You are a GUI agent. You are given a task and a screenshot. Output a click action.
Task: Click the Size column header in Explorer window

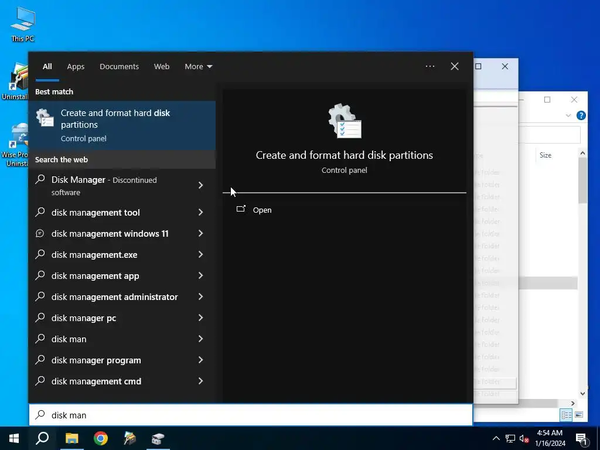tap(546, 155)
